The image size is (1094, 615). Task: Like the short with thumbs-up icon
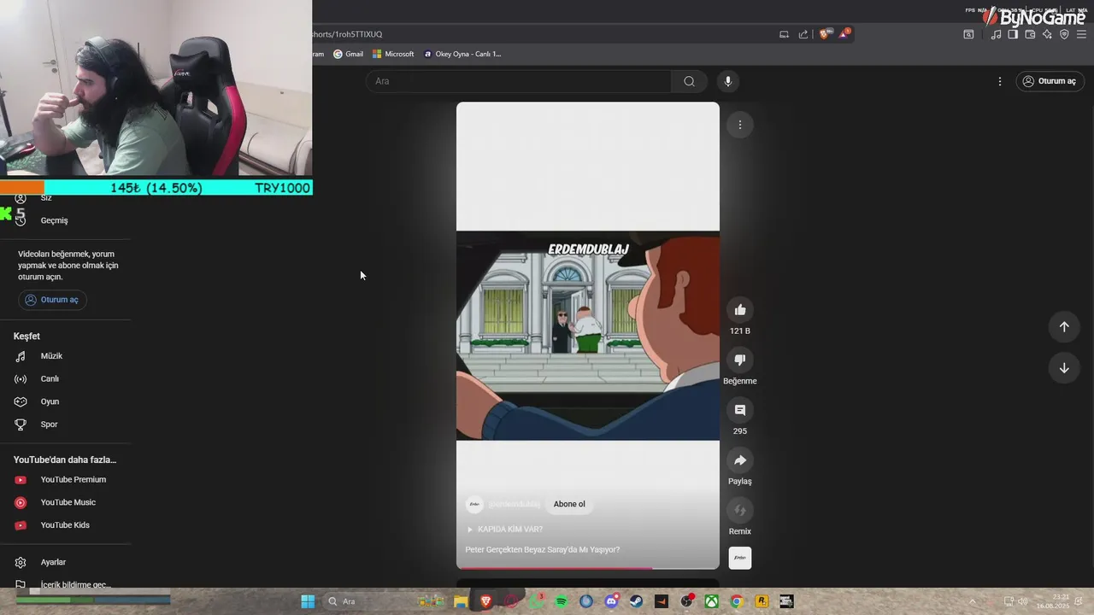[740, 310]
